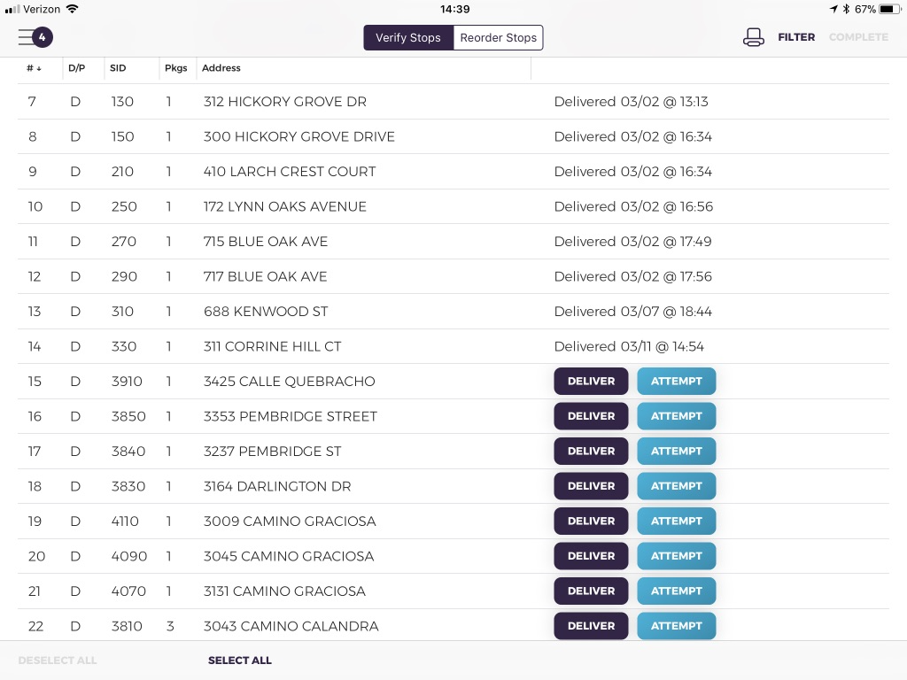Image resolution: width=907 pixels, height=680 pixels.
Task: Switch to the Reorder Stops tab
Action: [498, 37]
